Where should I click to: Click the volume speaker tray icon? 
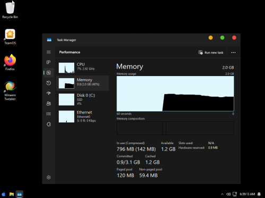click(228, 194)
